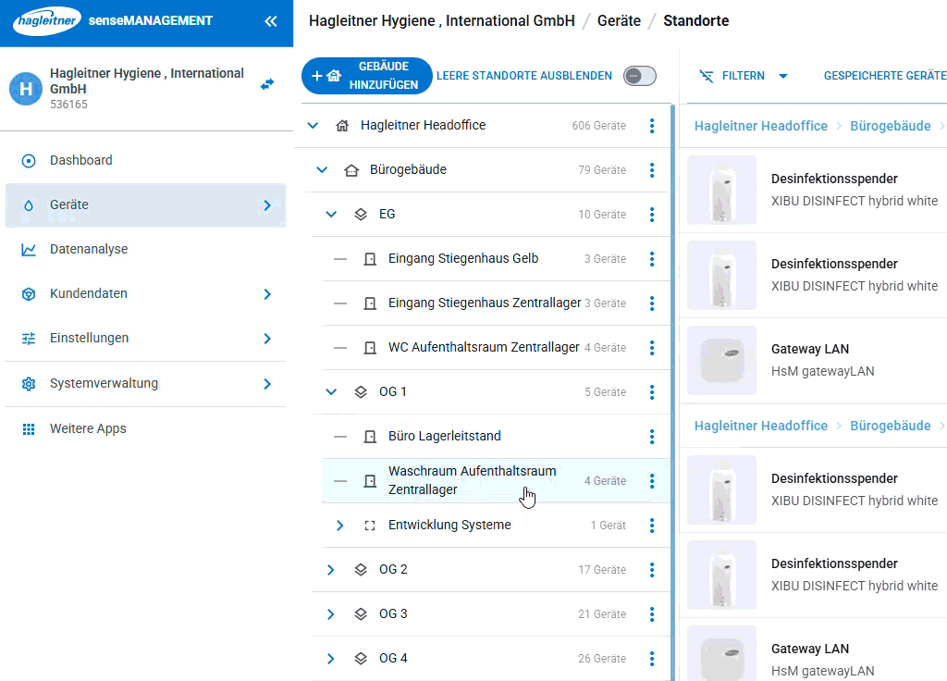Expand the Entwicklung Systeme node
Viewport: 947px width, 681px height.
point(340,526)
